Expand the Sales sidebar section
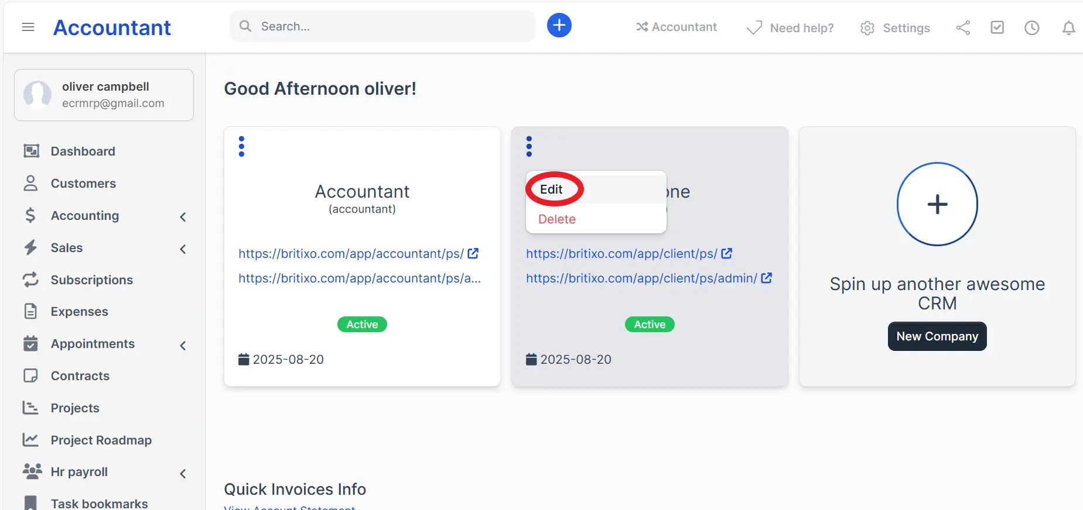The image size is (1083, 510). (182, 249)
